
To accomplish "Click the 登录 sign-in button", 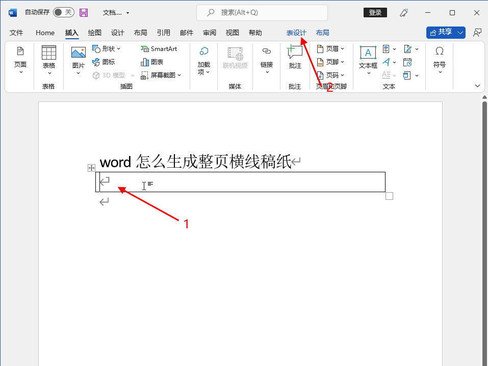I will point(375,12).
